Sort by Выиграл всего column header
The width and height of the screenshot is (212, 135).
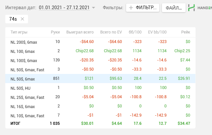coord(80,32)
